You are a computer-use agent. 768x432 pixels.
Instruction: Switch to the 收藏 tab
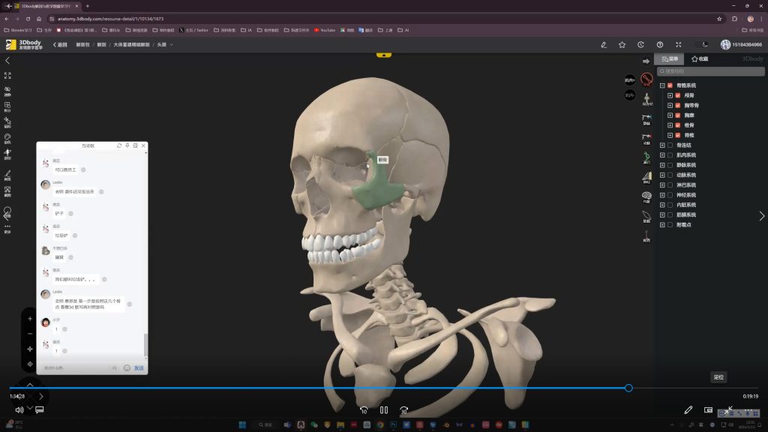coord(700,58)
